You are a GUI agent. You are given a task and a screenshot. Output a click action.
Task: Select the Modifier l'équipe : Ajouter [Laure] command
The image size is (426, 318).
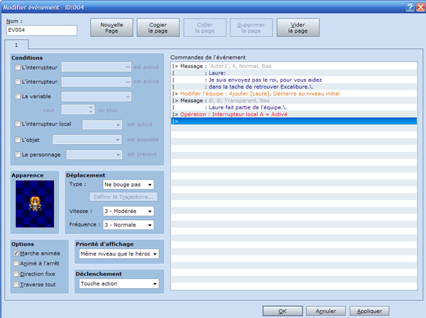coord(294,94)
